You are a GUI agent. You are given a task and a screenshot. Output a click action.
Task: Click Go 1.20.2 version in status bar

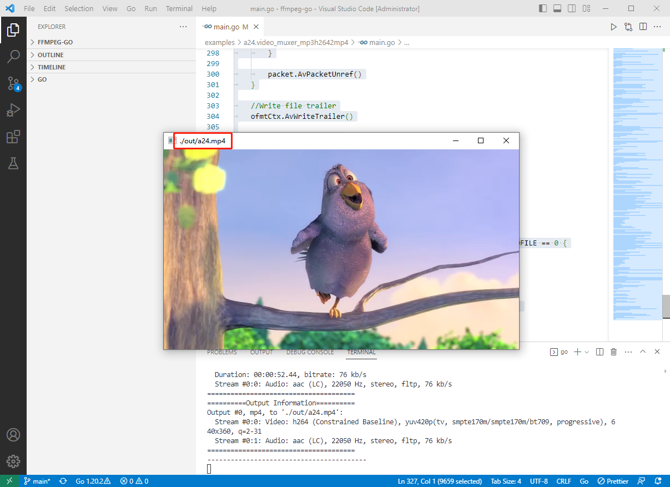click(93, 481)
